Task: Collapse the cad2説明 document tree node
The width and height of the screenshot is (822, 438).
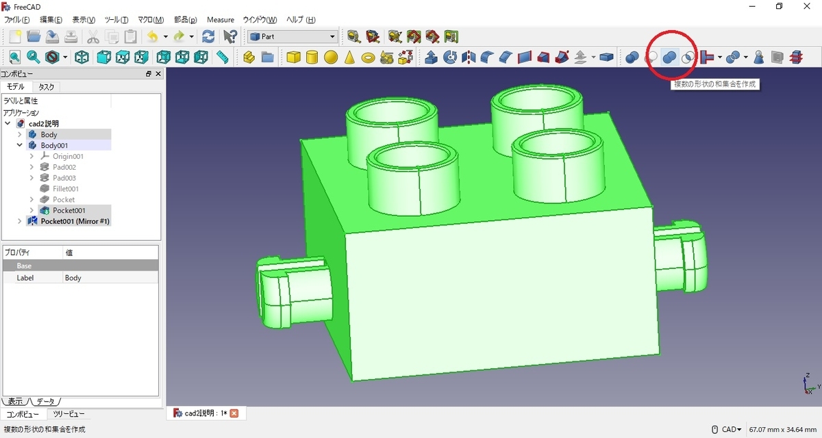Action: pyautogui.click(x=8, y=124)
